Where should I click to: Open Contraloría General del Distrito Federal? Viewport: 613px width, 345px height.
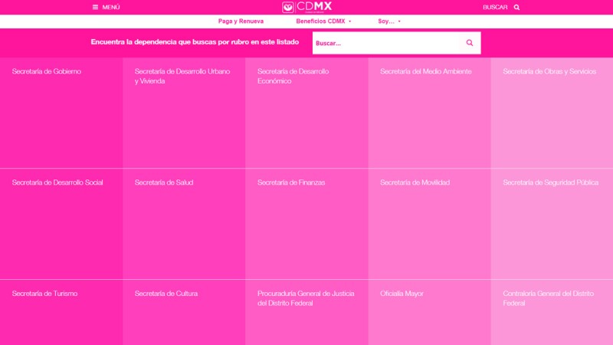click(x=548, y=298)
